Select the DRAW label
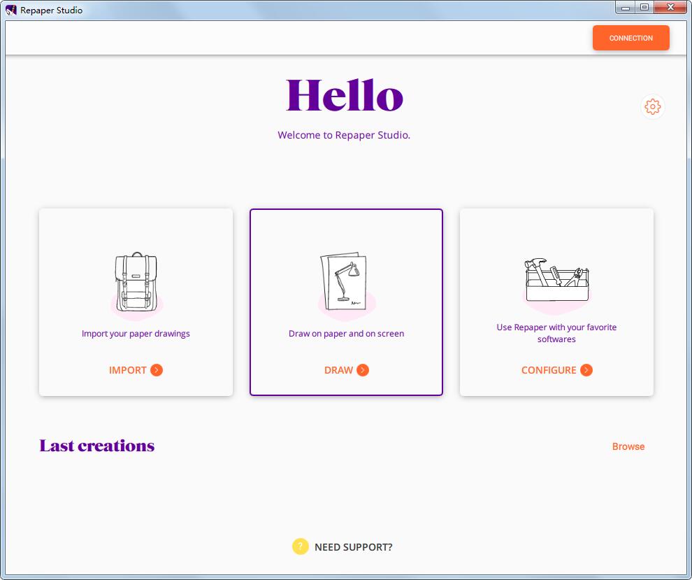 coord(338,370)
